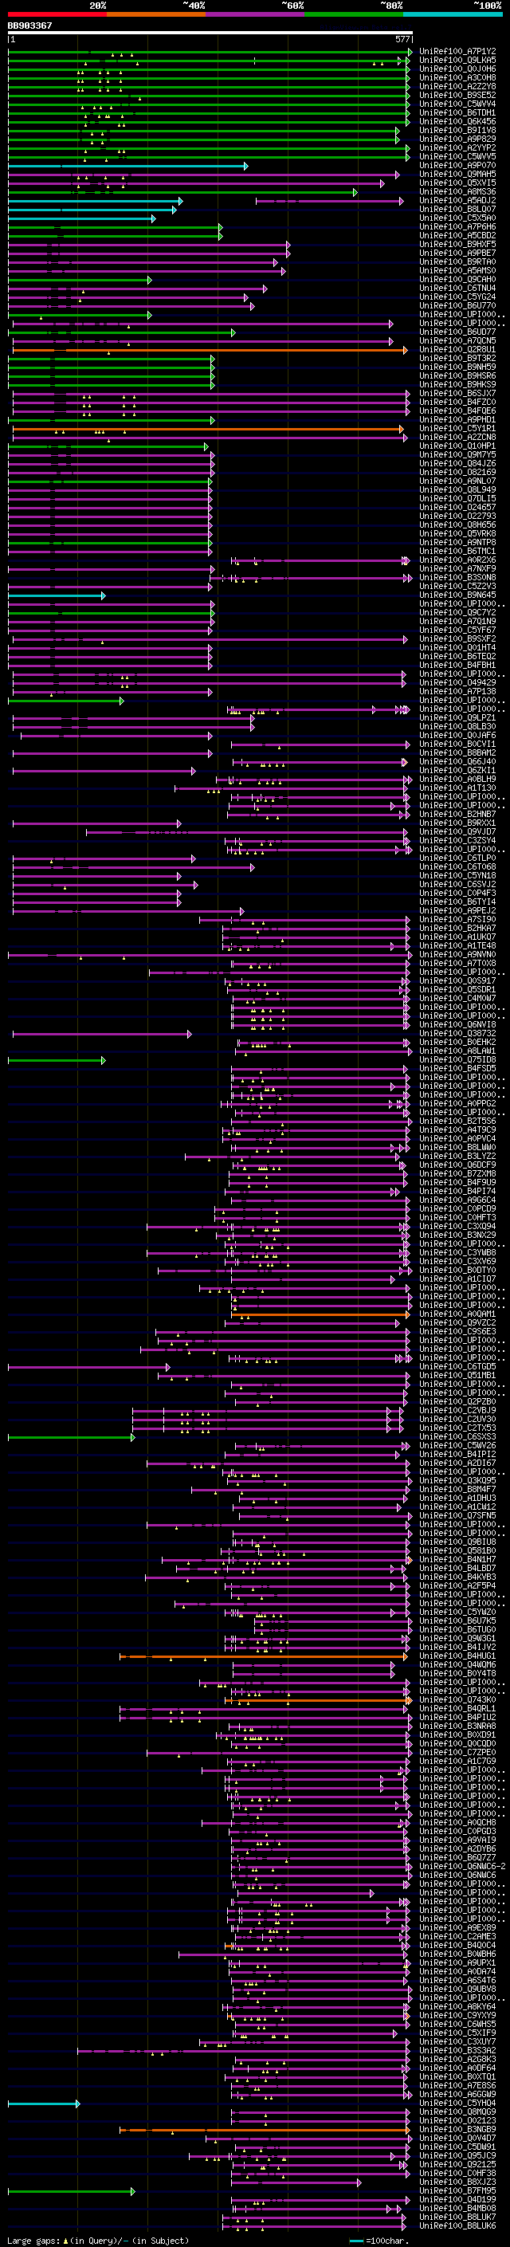Select the UniRef100_A3C0H8 hit label

[x=457, y=77]
